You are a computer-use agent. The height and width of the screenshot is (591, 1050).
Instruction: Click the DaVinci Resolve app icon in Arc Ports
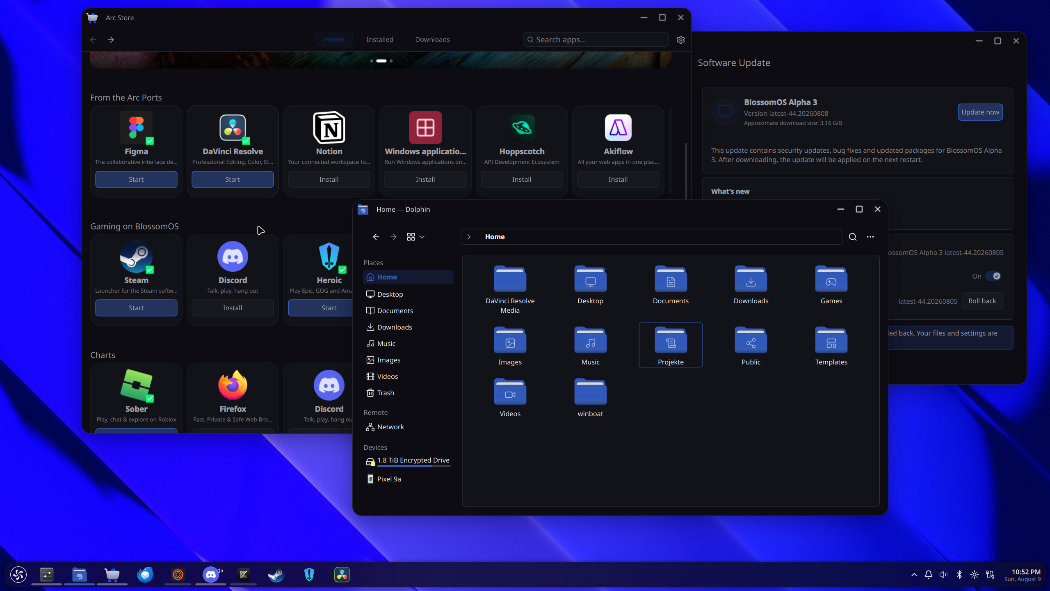point(233,128)
